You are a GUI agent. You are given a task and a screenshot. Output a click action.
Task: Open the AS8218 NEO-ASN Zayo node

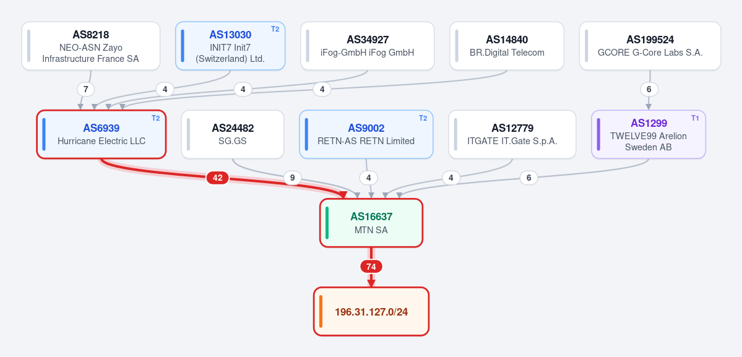tap(91, 46)
